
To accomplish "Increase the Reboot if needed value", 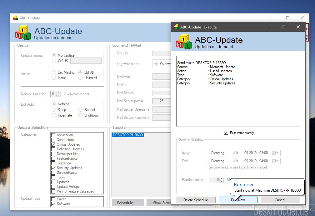I will pyautogui.click(x=58, y=93).
